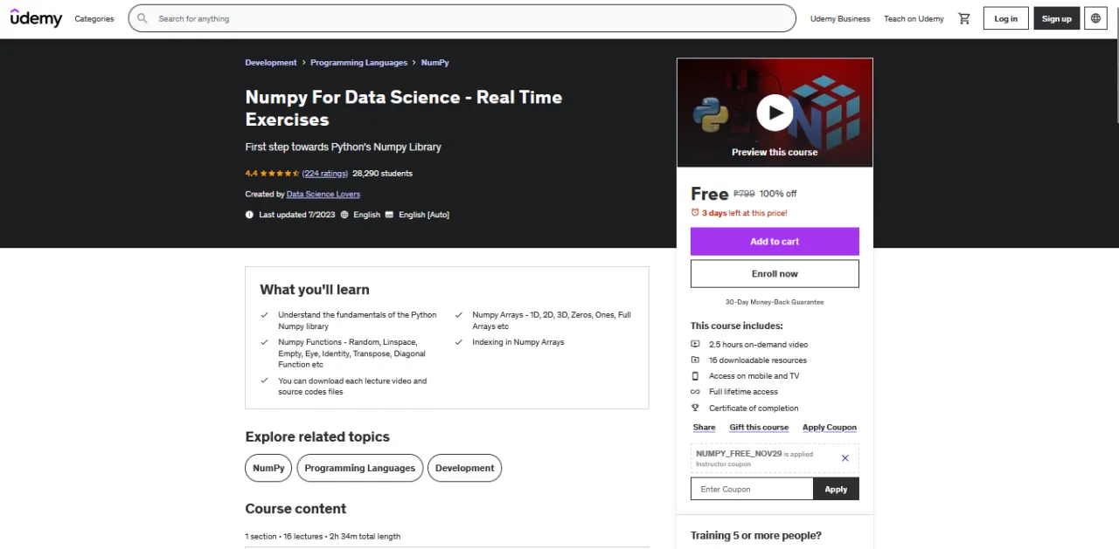Go to Programming Languages breadcrumb

358,63
